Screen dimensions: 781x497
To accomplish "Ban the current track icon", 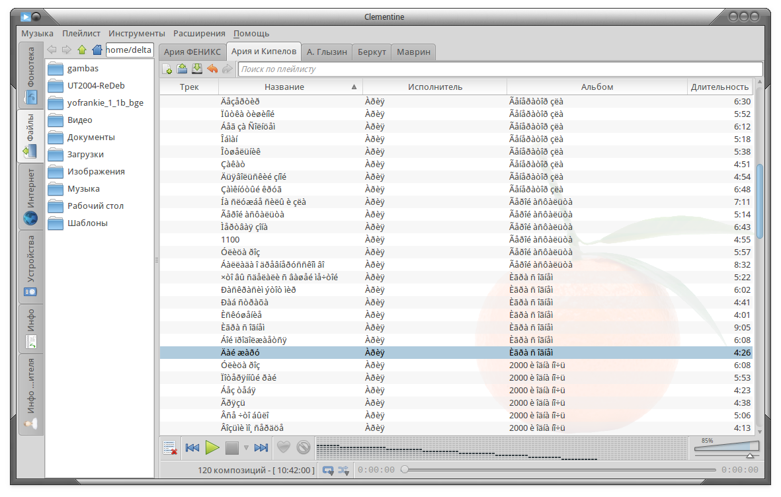I will tap(304, 447).
